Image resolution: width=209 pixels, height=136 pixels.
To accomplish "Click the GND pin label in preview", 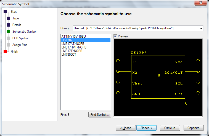I will coord(136,94).
